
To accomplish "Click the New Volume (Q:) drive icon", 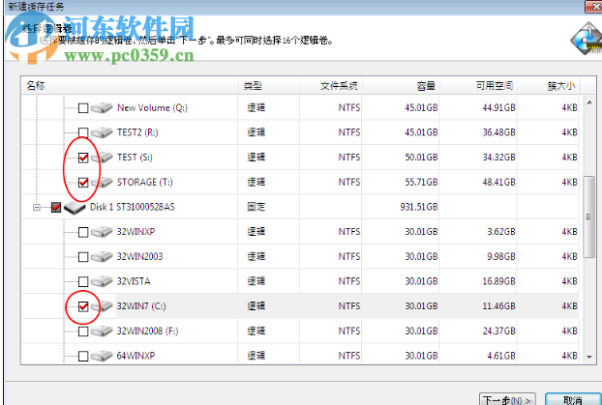I will (x=102, y=107).
